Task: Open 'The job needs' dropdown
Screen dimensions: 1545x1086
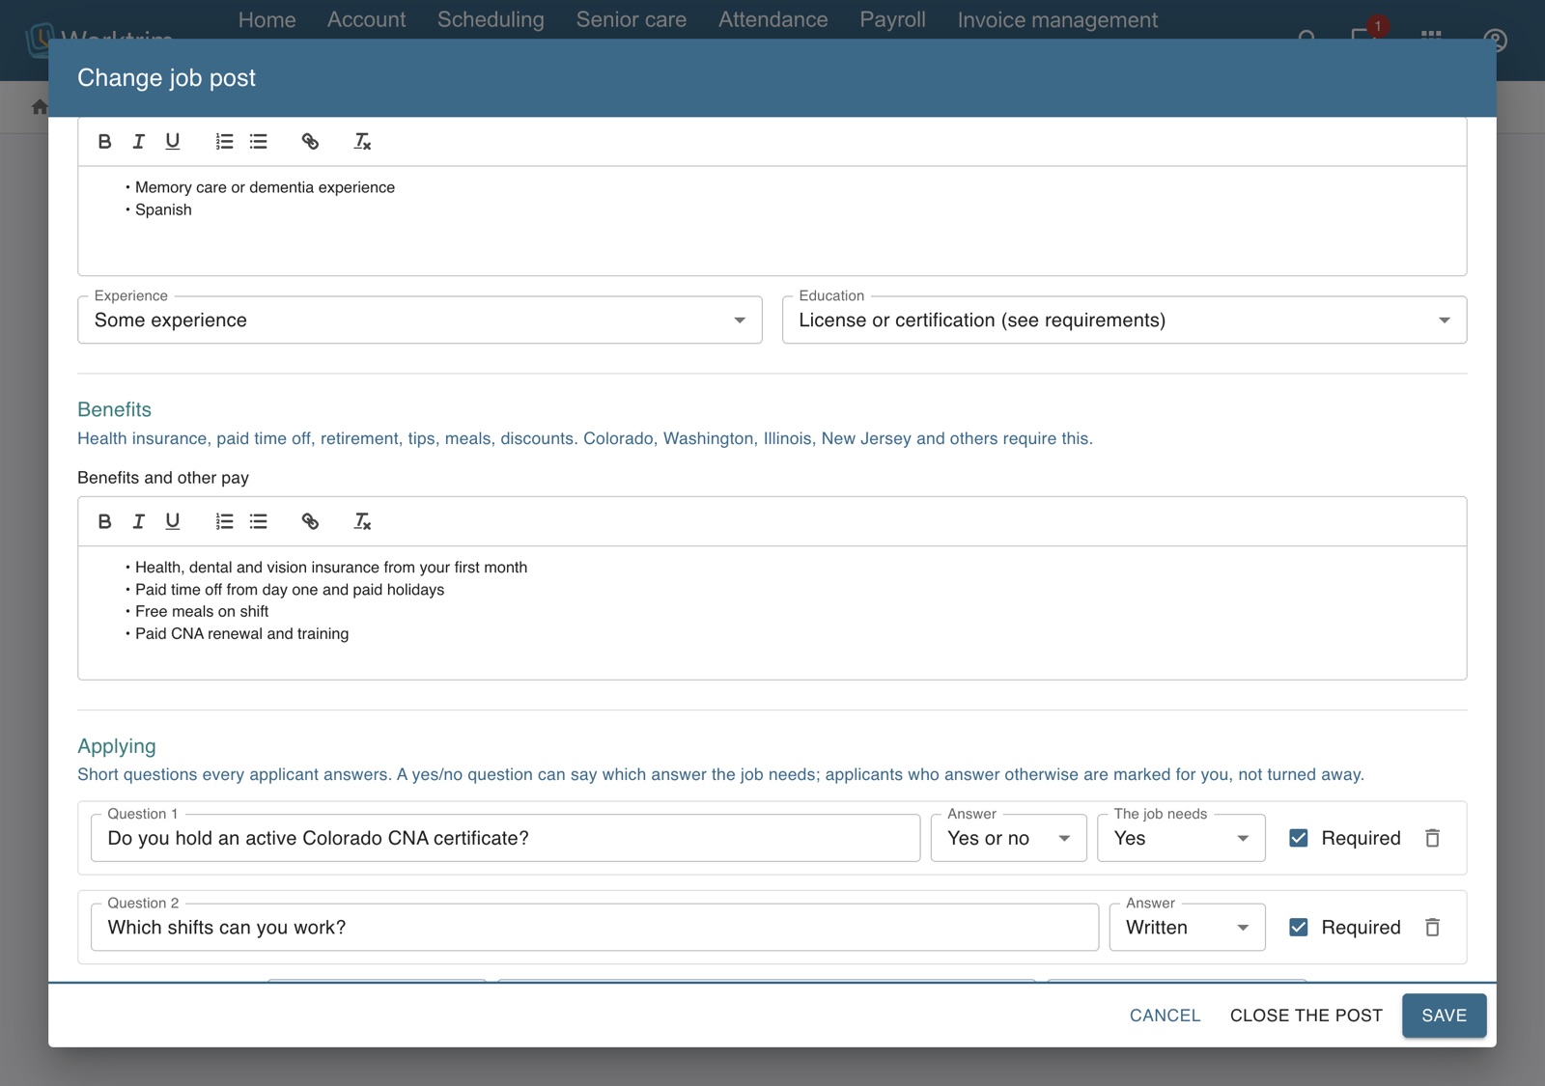Action: point(1181,838)
